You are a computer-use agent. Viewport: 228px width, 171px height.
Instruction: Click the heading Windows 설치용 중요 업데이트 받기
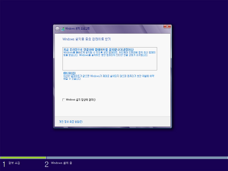(86, 39)
